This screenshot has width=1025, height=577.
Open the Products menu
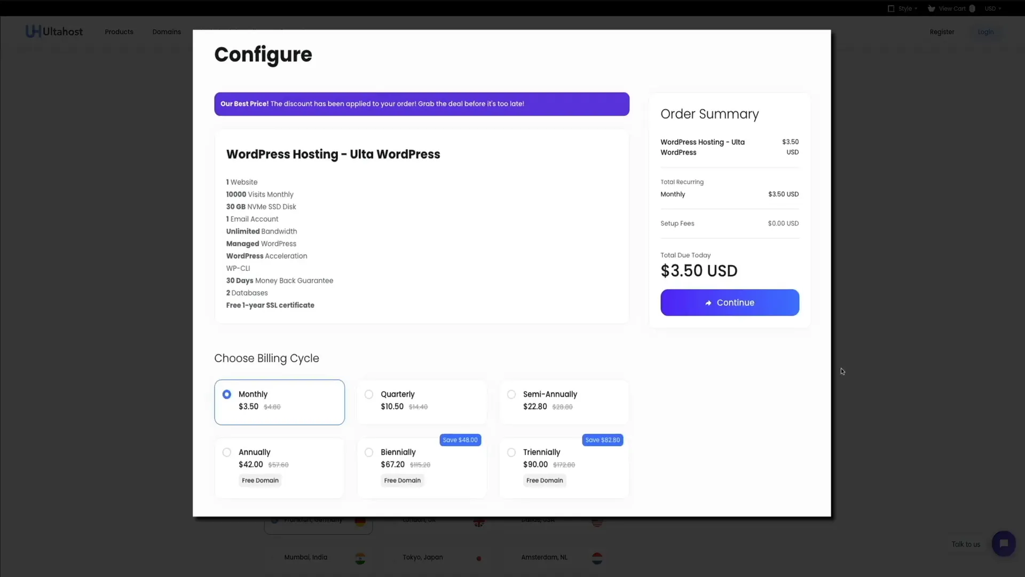point(119,32)
